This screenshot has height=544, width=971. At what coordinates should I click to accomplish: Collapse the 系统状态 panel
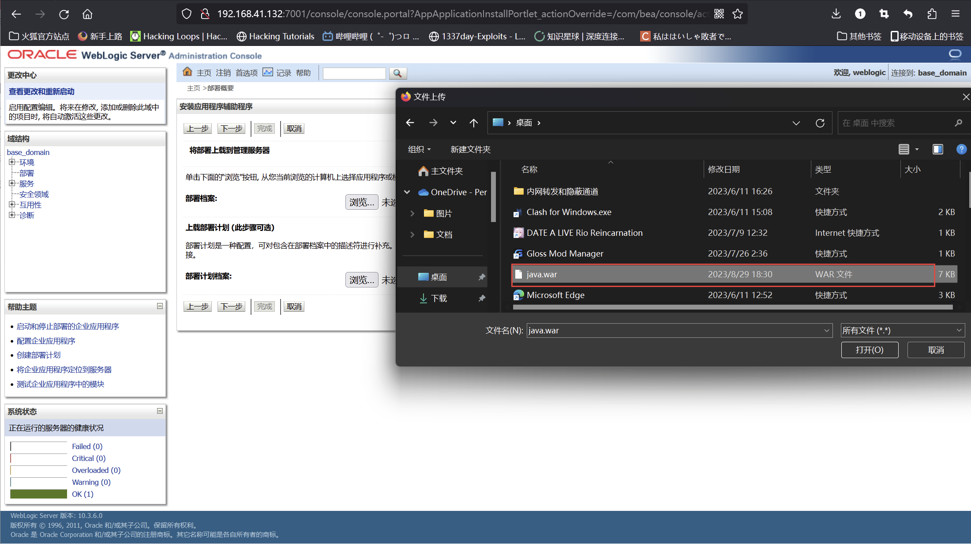point(160,411)
